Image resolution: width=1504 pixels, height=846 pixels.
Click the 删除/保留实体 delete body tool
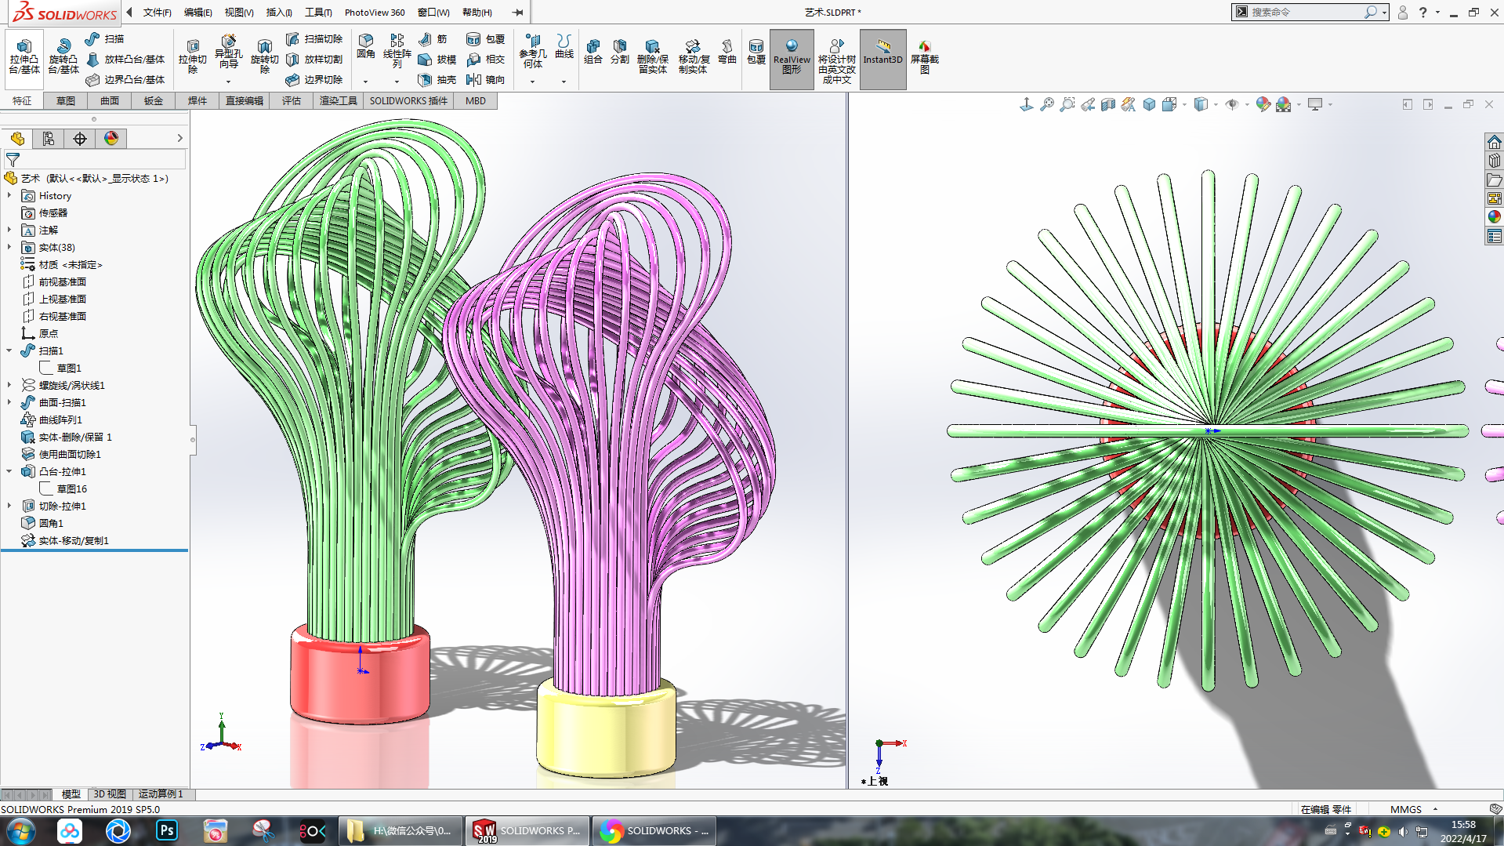[x=652, y=56]
